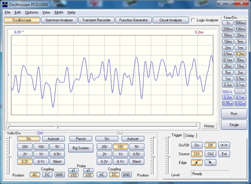Set time base to 1ms per division
The height and width of the screenshot is (184, 251).
[240, 48]
